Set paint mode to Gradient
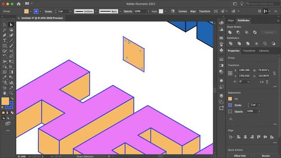The image size is (281, 158). pos(8,113)
